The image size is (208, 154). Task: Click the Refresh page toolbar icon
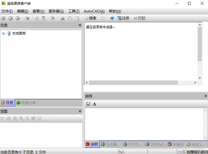tap(36, 18)
